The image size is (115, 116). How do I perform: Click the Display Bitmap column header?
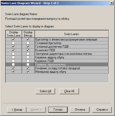[x=28, y=34]
